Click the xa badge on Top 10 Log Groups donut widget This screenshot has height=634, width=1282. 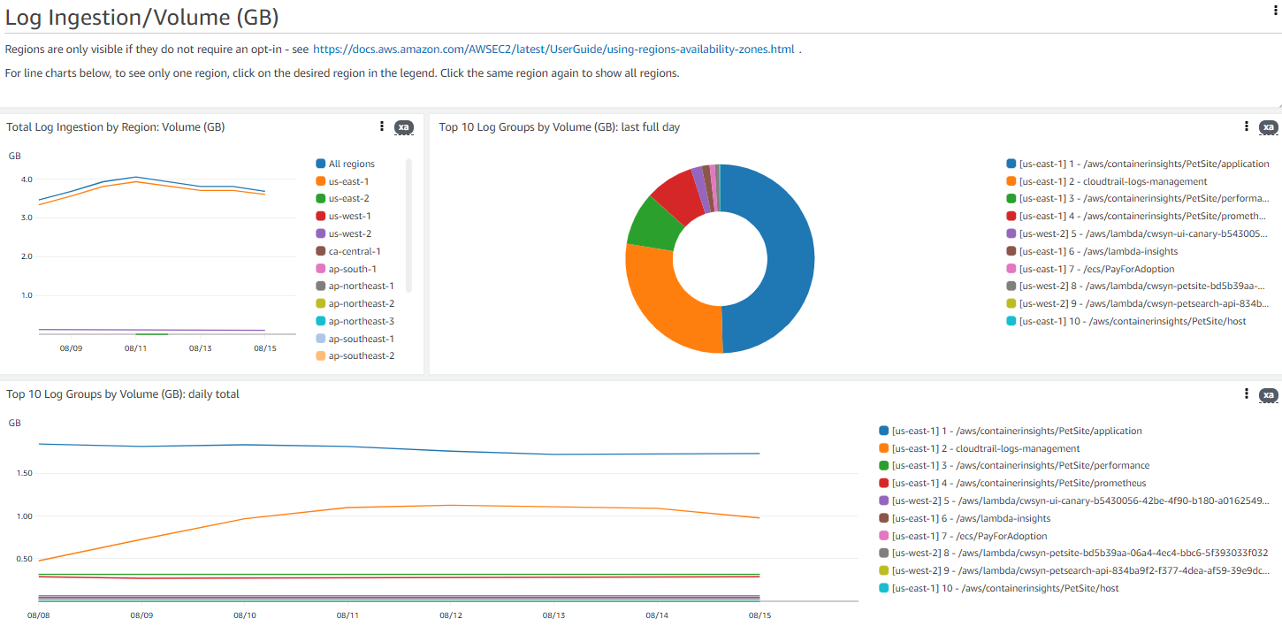point(1269,127)
